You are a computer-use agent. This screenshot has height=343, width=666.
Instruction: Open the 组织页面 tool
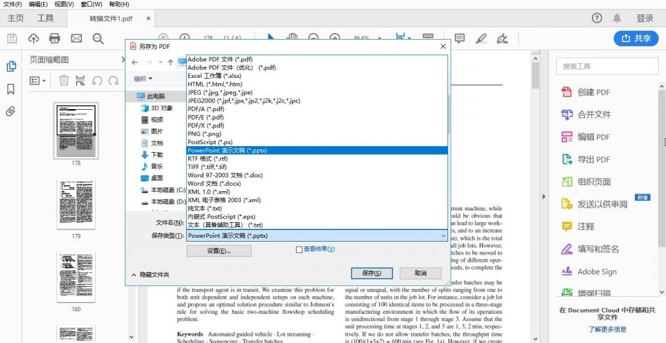(586, 182)
